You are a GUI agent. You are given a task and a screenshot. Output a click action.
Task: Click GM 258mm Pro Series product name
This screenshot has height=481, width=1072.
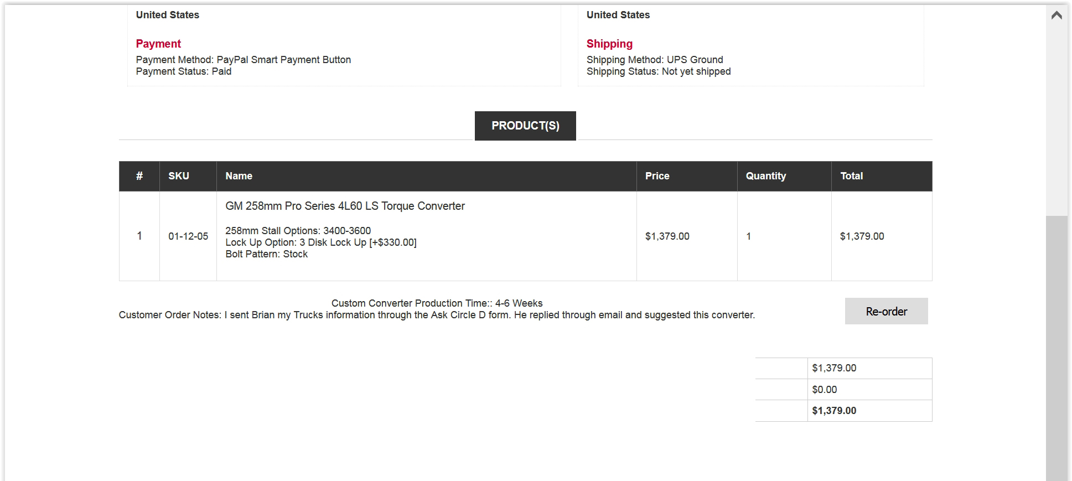345,206
